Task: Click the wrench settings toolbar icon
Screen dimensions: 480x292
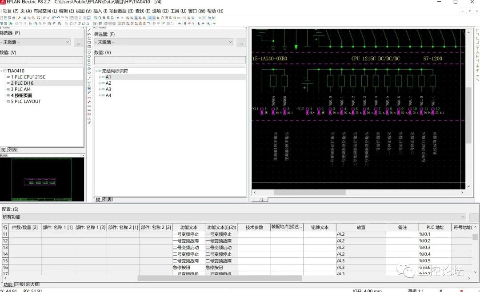Action: (19, 18)
